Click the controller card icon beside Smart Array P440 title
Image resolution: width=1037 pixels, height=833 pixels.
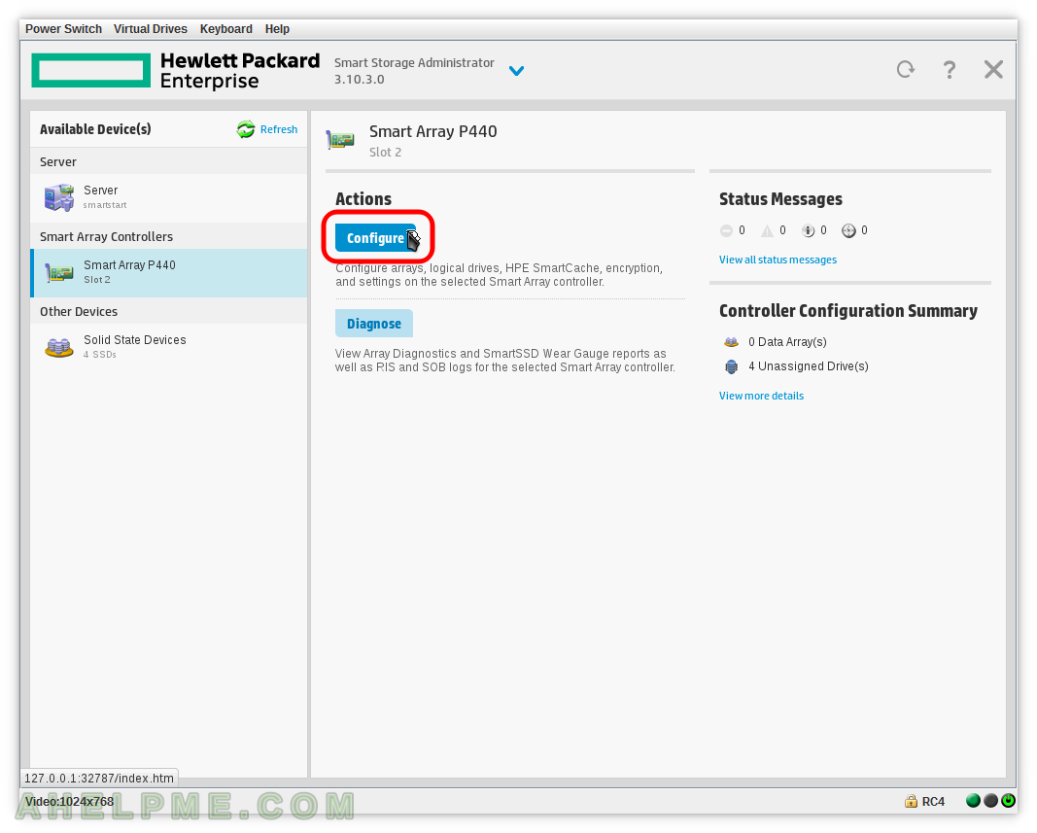[340, 140]
